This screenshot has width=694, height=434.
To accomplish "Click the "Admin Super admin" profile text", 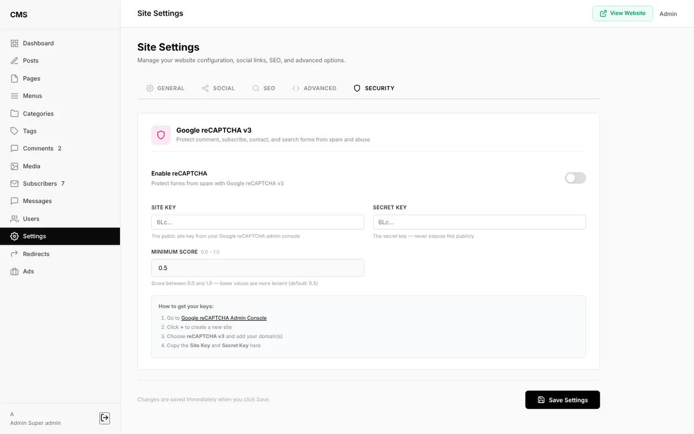I will tap(35, 423).
